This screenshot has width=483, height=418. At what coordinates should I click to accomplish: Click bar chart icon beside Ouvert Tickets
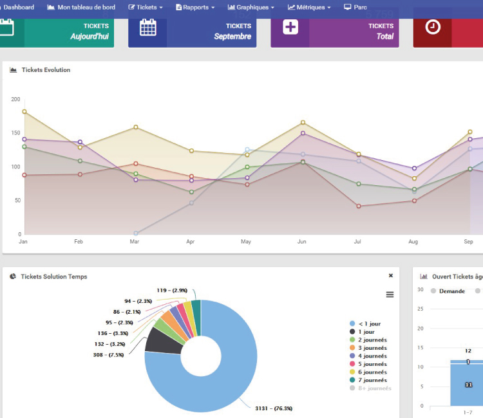click(x=424, y=277)
